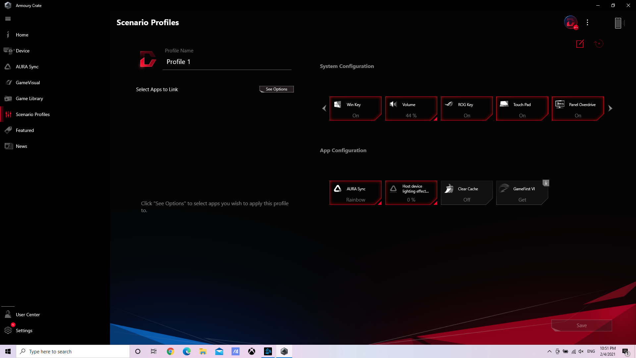Open the Xbox app from the taskbar
636x358 pixels.
(252, 351)
